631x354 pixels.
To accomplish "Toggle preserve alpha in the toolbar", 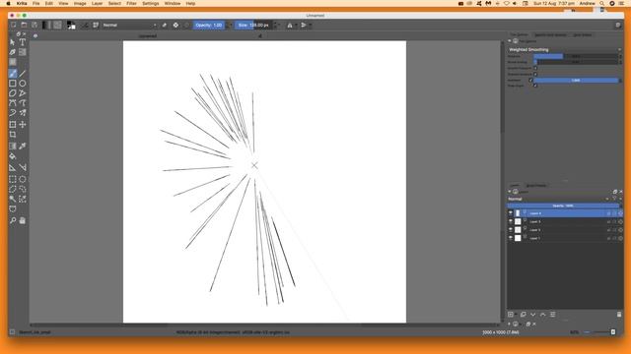I will coord(175,25).
